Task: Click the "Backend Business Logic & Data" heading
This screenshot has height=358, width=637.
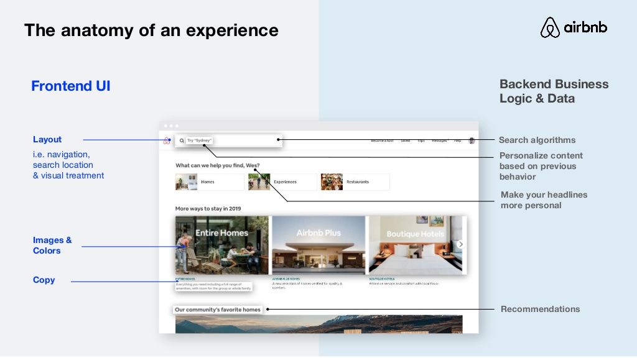Action: pos(554,91)
